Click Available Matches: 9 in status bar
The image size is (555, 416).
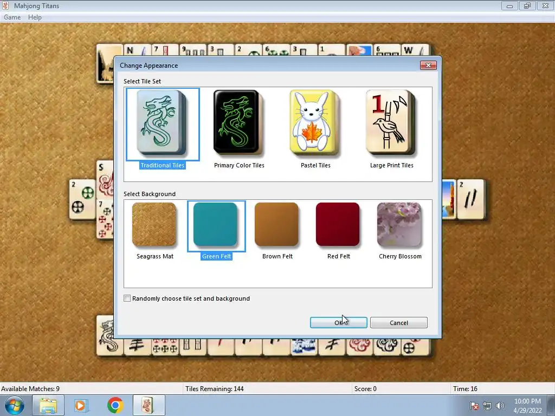(x=30, y=389)
